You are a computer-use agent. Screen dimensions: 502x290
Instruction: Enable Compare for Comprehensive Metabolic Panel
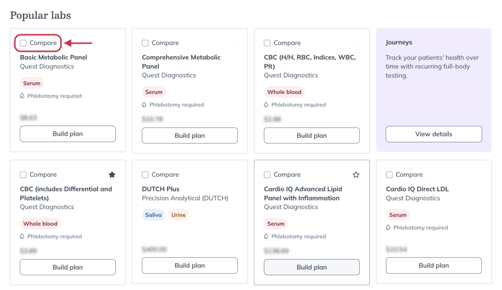click(145, 43)
